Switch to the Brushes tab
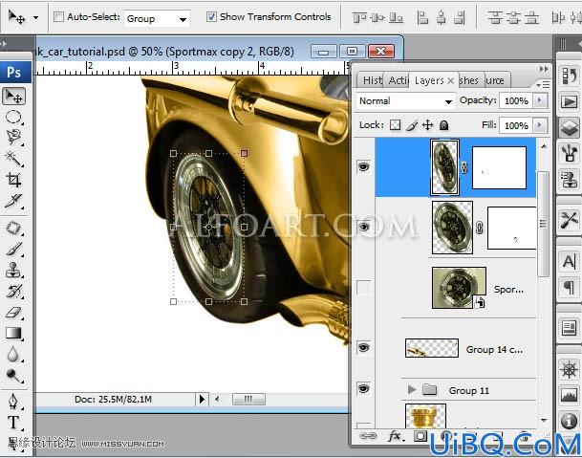582x458 pixels. pos(469,80)
